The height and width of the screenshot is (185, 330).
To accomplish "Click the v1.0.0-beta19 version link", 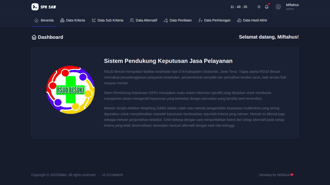I will (112, 175).
